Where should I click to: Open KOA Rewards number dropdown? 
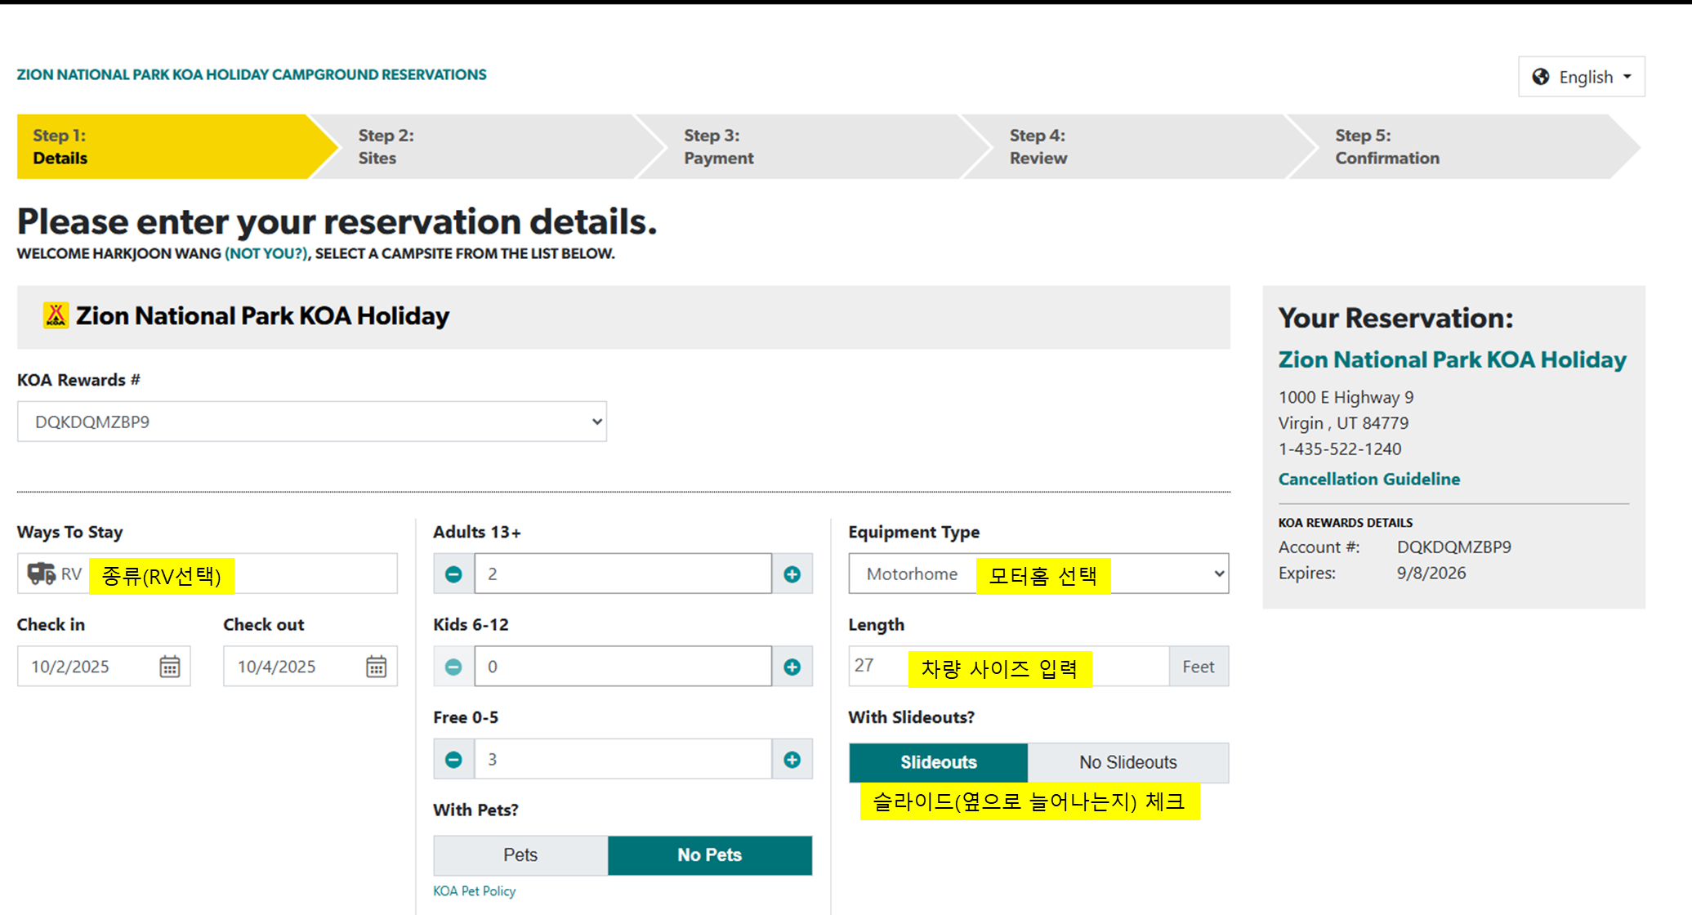click(x=311, y=422)
